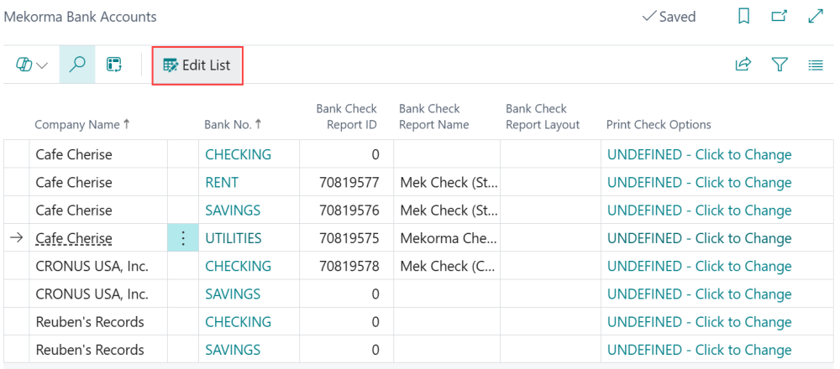
Task: Click Bank Check Report Layout header
Action: 543,117
